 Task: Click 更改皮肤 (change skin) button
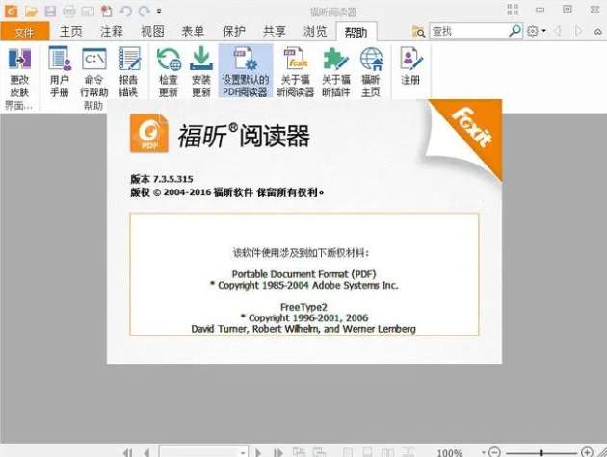click(19, 72)
